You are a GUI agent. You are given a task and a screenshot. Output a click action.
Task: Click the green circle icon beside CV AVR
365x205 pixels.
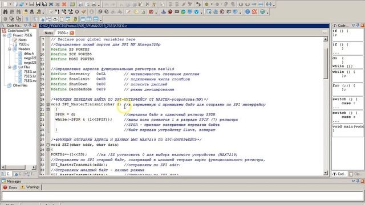[x=262, y=11]
